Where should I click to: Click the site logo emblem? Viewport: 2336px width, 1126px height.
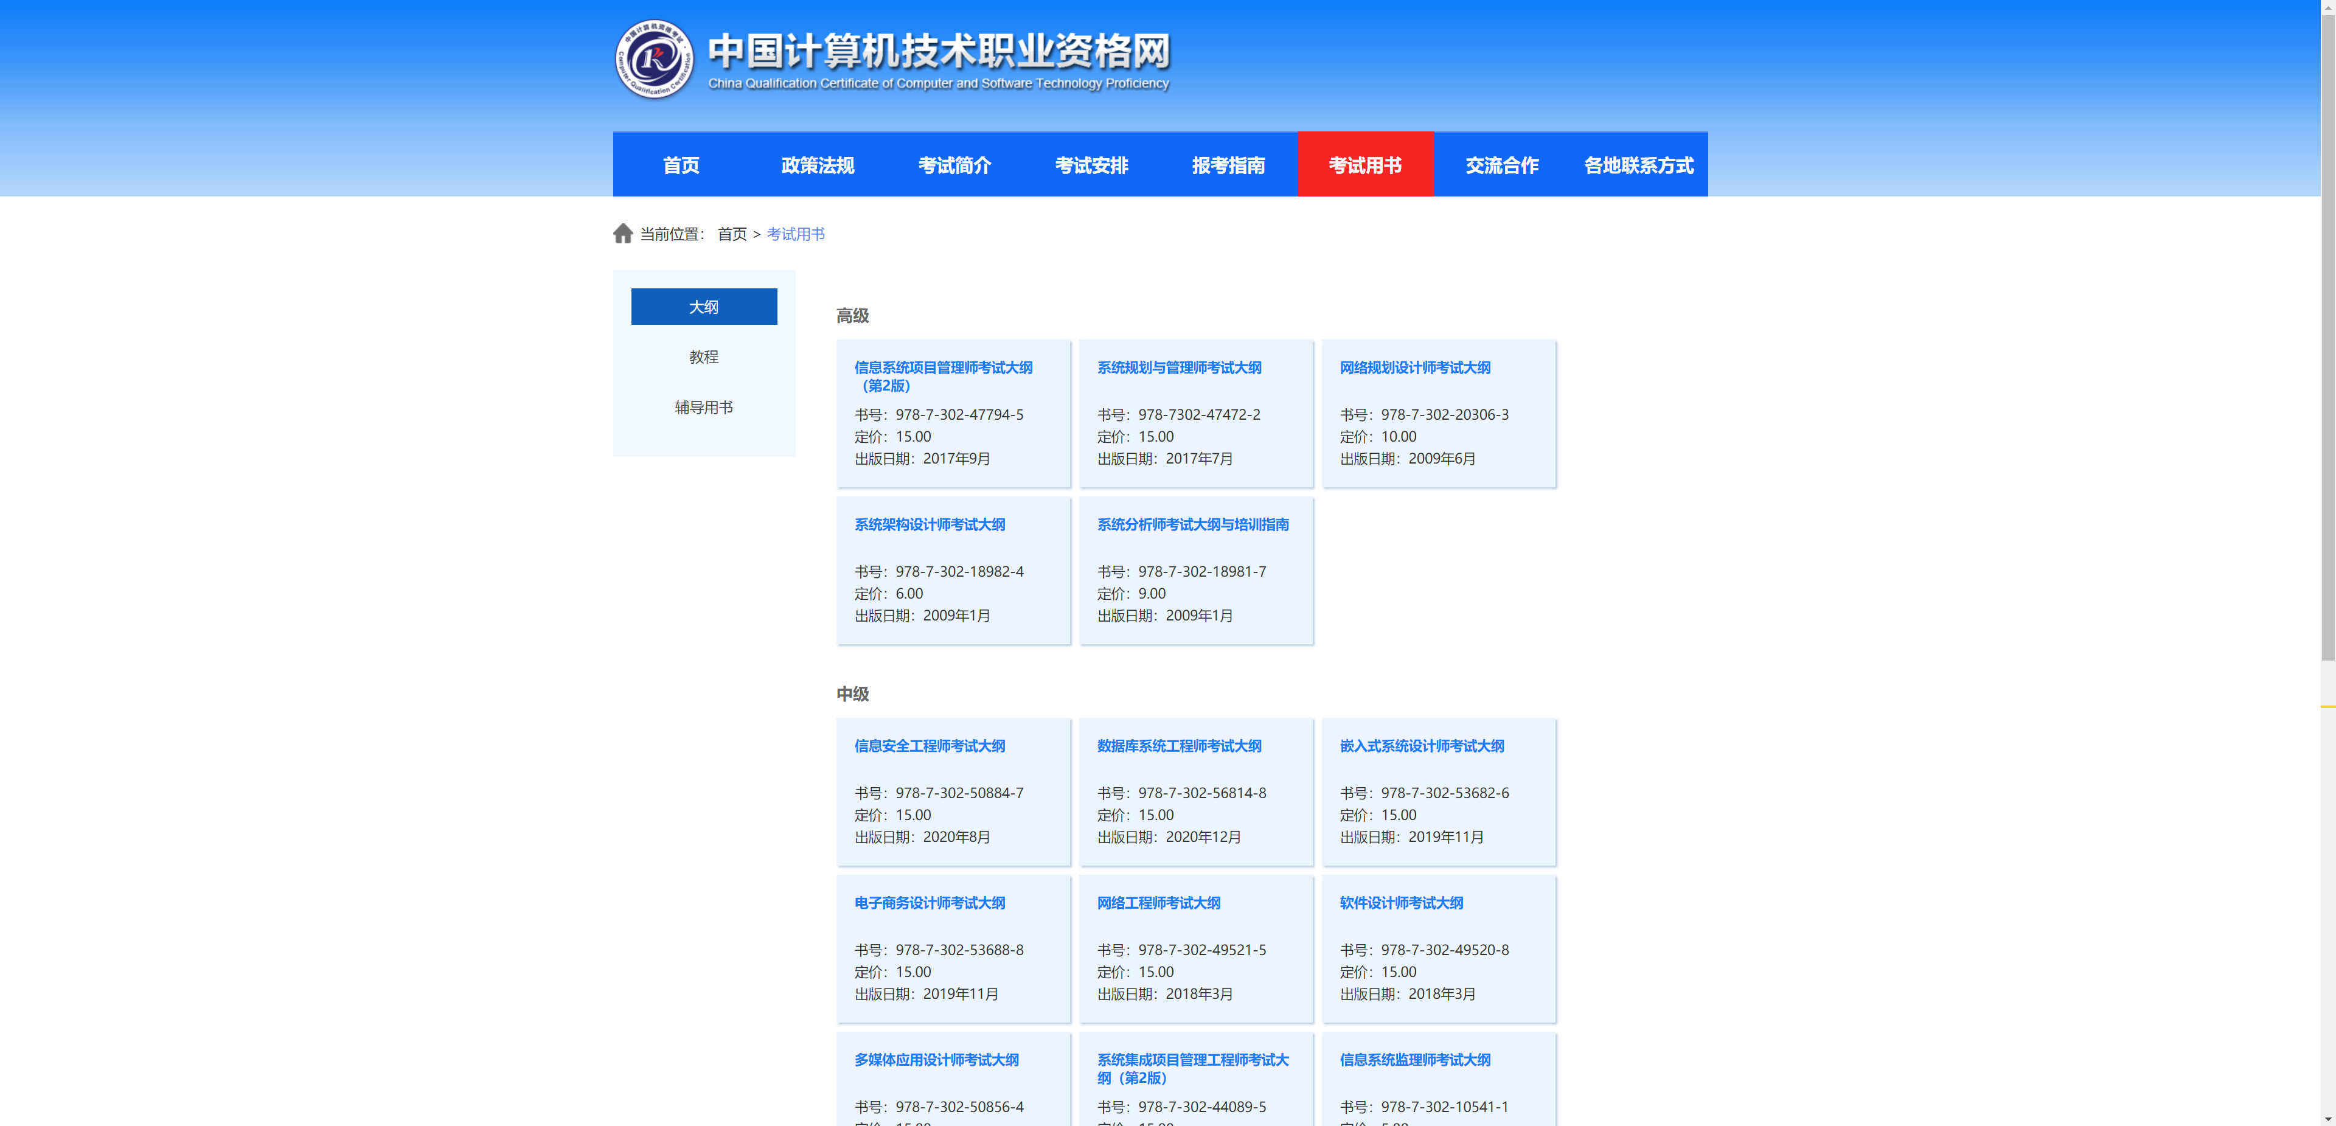click(x=654, y=59)
